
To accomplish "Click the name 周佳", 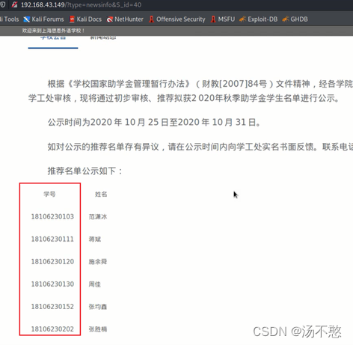I will [x=95, y=284].
